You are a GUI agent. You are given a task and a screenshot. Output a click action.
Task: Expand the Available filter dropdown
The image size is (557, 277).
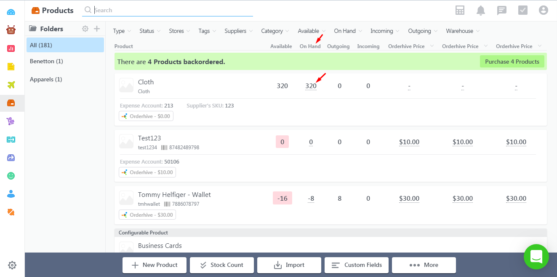click(x=312, y=31)
